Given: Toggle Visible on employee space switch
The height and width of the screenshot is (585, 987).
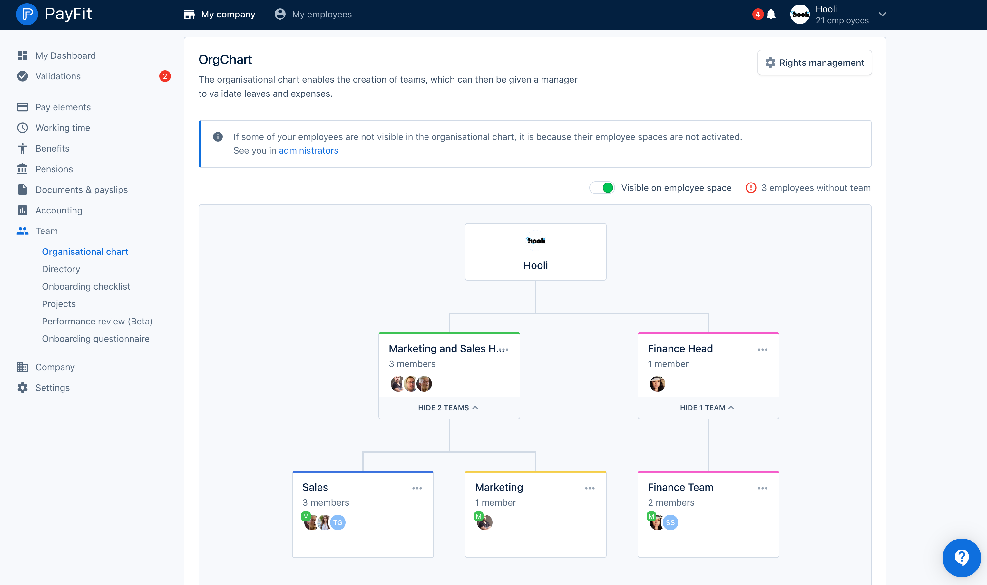Looking at the screenshot, I should pos(602,188).
